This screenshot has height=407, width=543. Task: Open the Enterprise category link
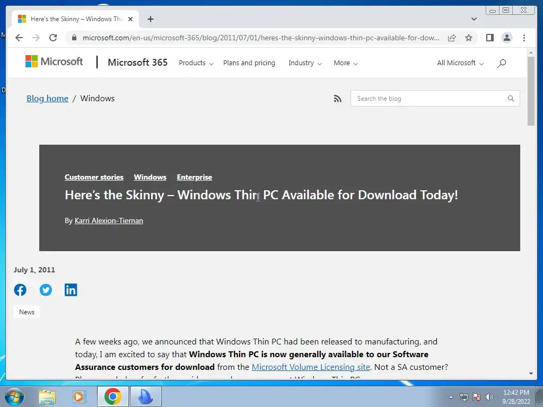[x=194, y=177]
